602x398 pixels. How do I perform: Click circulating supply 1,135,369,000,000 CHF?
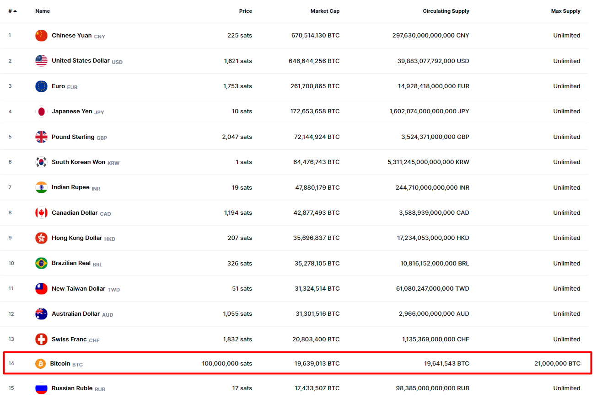click(436, 339)
